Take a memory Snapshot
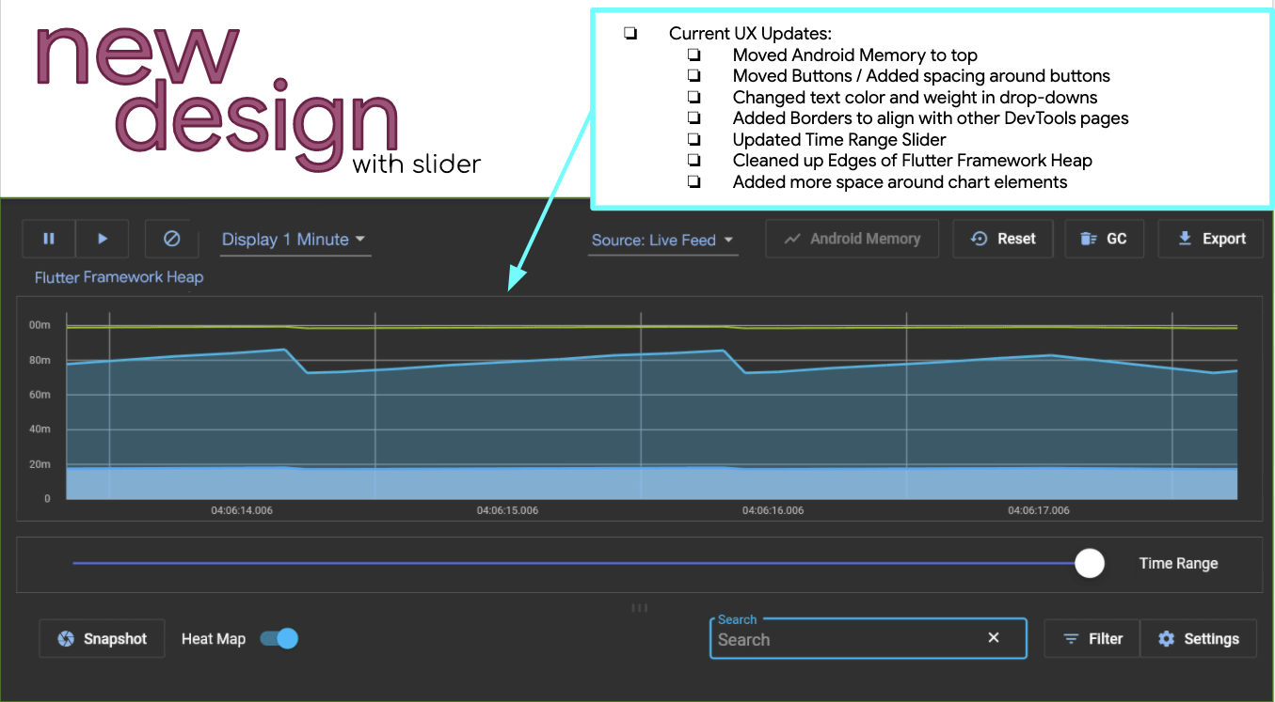Screen dimensions: 1275x702 pyautogui.click(x=102, y=638)
